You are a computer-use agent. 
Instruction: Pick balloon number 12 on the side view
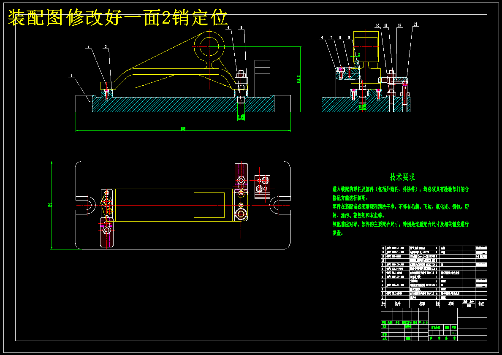400,25
